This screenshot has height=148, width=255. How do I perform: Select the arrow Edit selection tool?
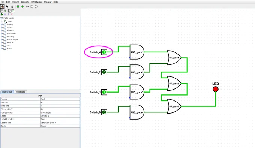[x=7, y=6]
